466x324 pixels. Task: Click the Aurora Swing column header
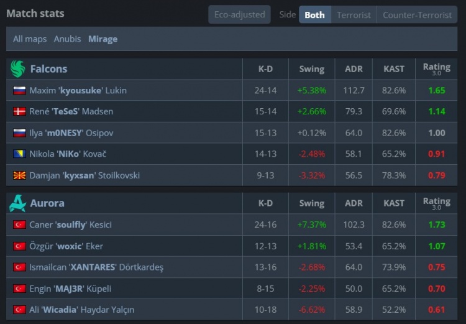click(x=311, y=203)
